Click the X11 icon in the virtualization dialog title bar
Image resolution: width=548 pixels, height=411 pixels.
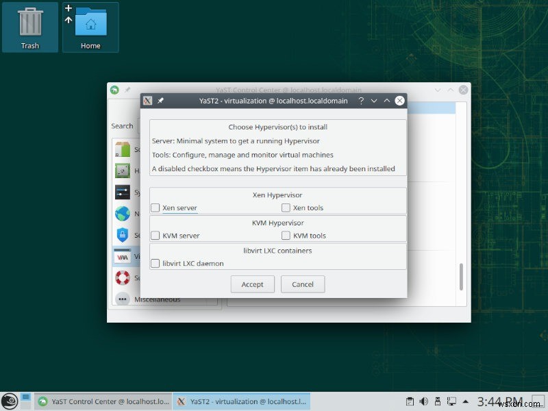point(148,101)
